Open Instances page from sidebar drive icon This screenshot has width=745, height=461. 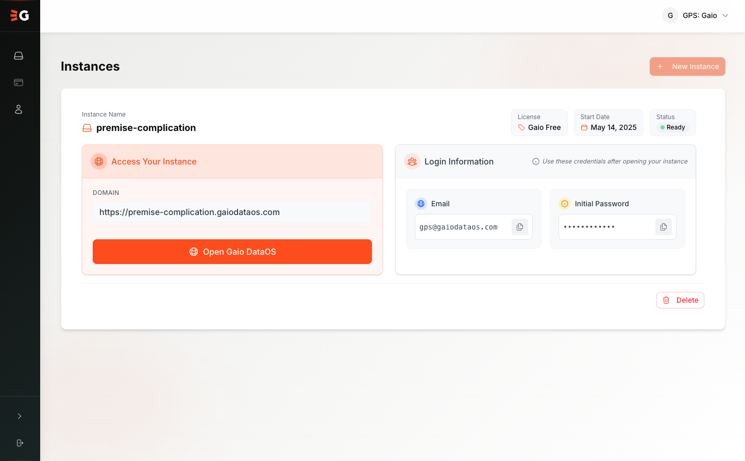(x=19, y=56)
